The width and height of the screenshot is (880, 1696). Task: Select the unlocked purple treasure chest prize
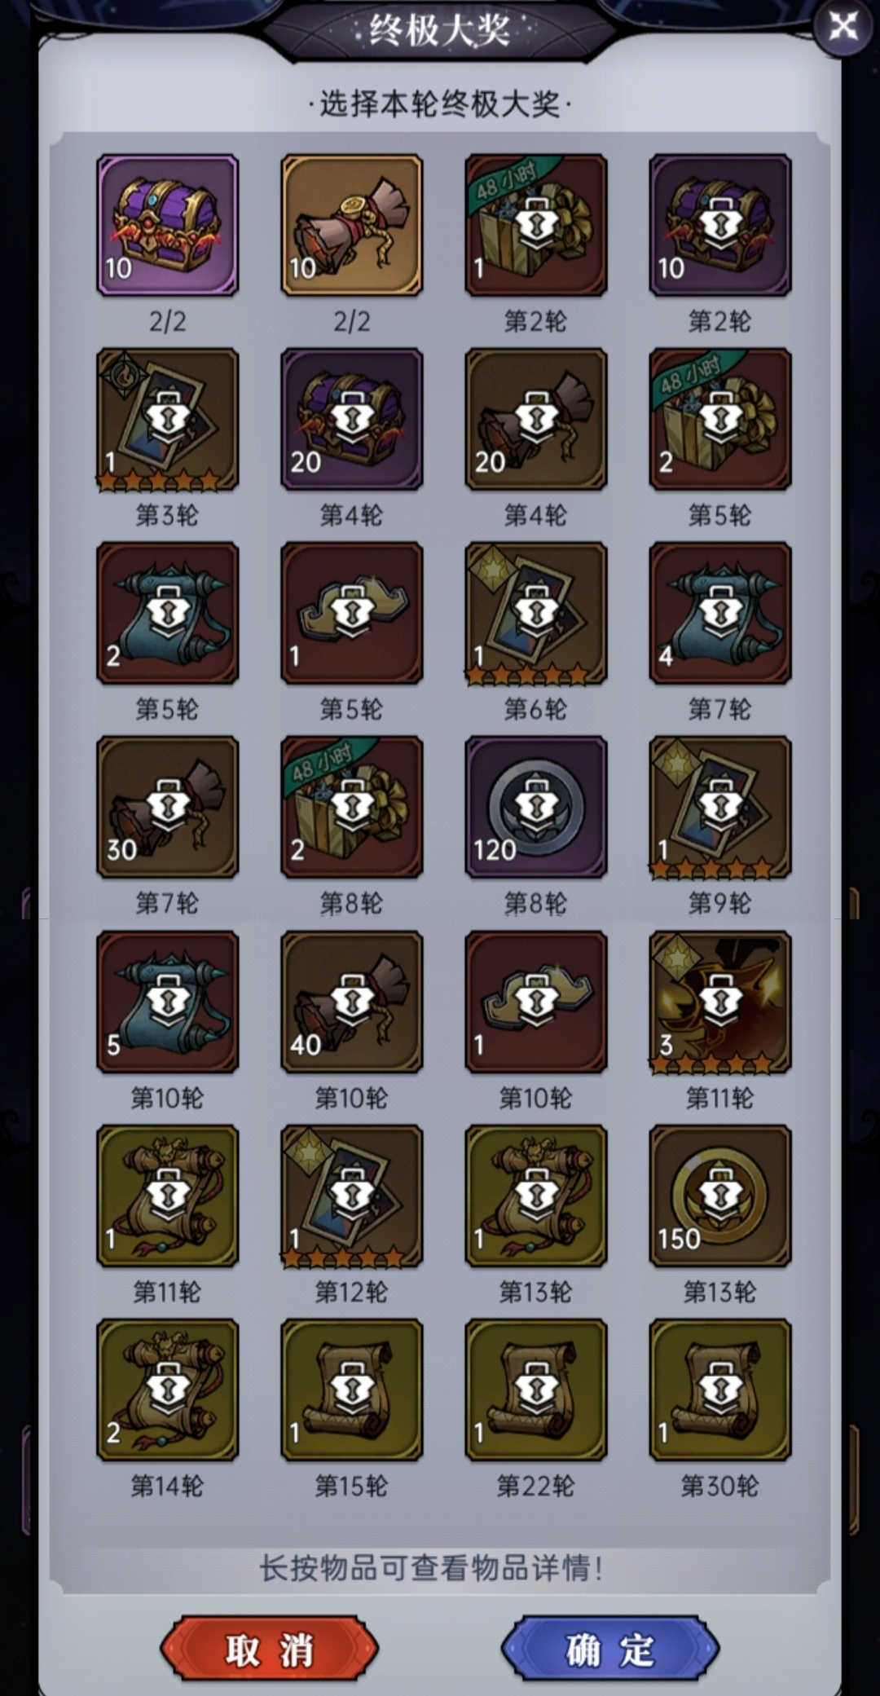coord(167,225)
